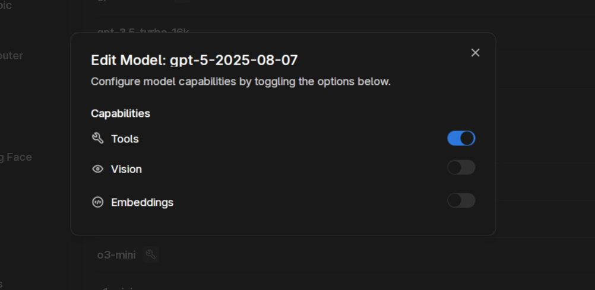The width and height of the screenshot is (595, 290).
Task: Disable the Tools capability switch
Action: pos(461,138)
